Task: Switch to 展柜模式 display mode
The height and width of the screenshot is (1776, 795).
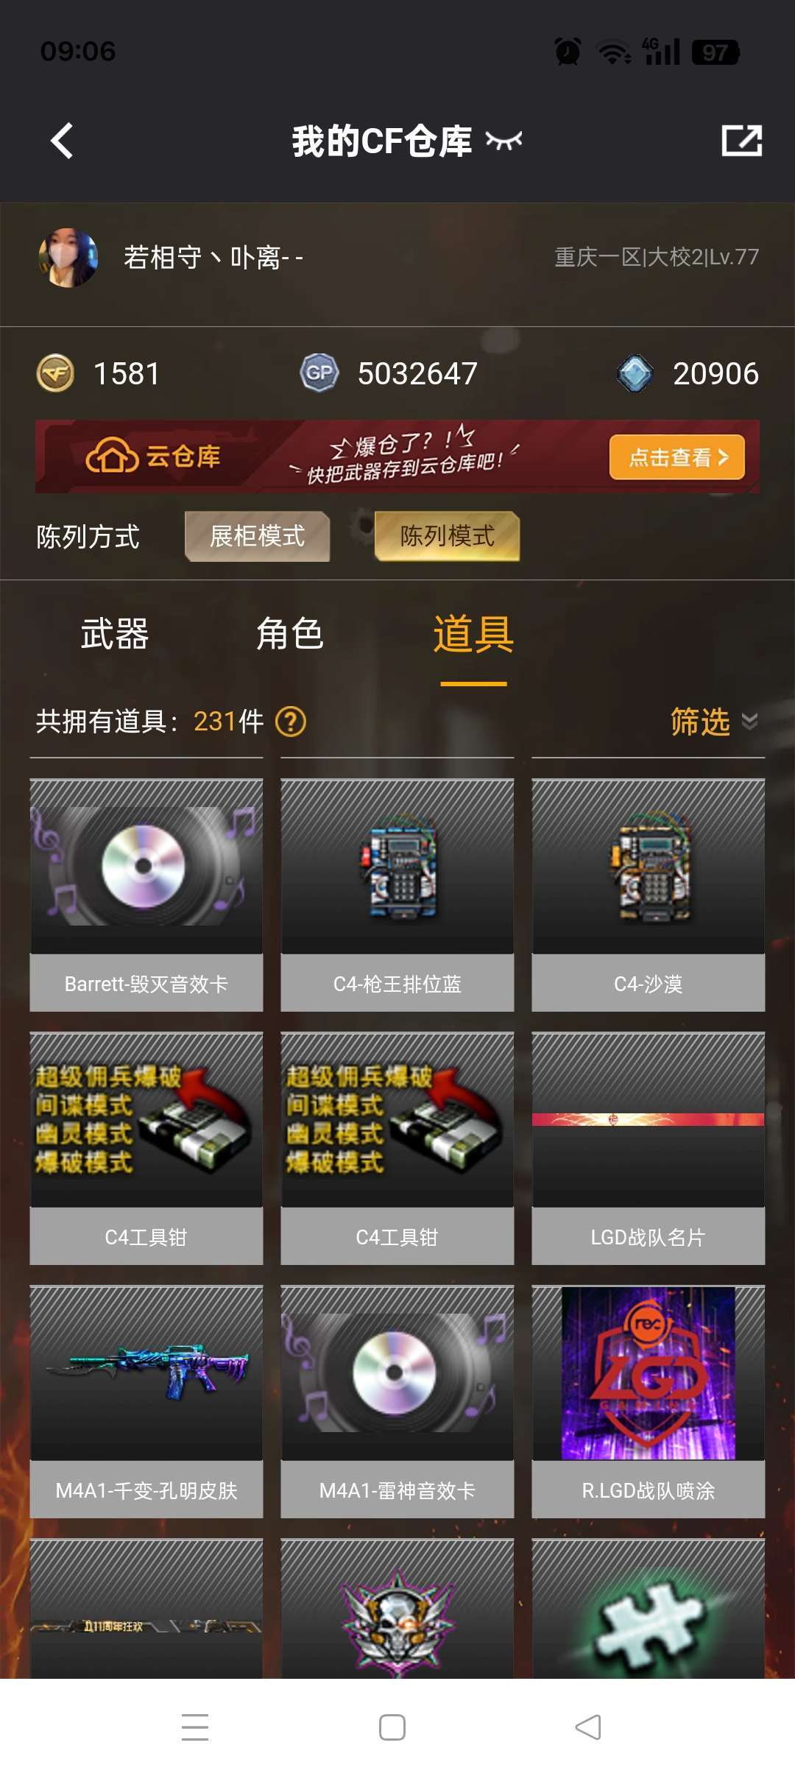Action: point(257,536)
